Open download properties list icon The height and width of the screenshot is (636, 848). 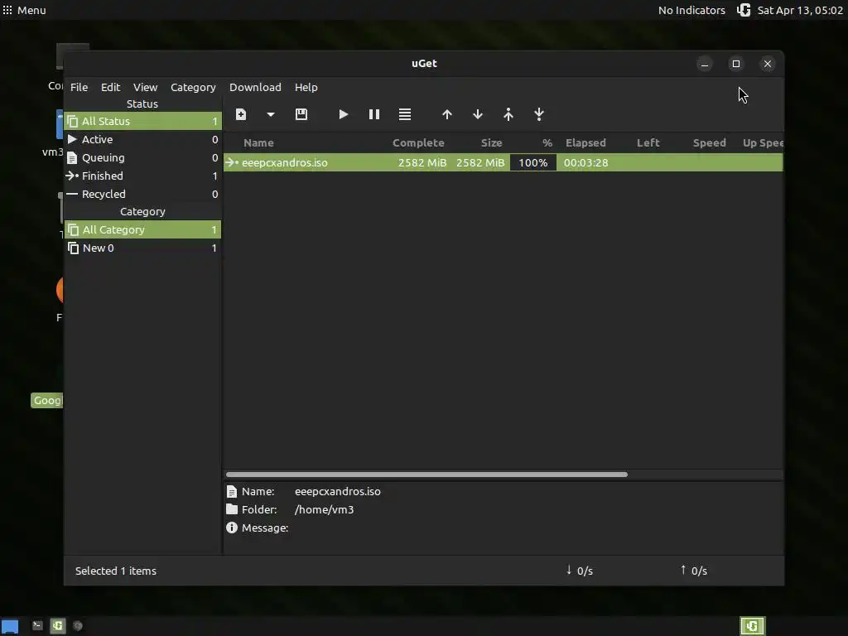point(404,114)
